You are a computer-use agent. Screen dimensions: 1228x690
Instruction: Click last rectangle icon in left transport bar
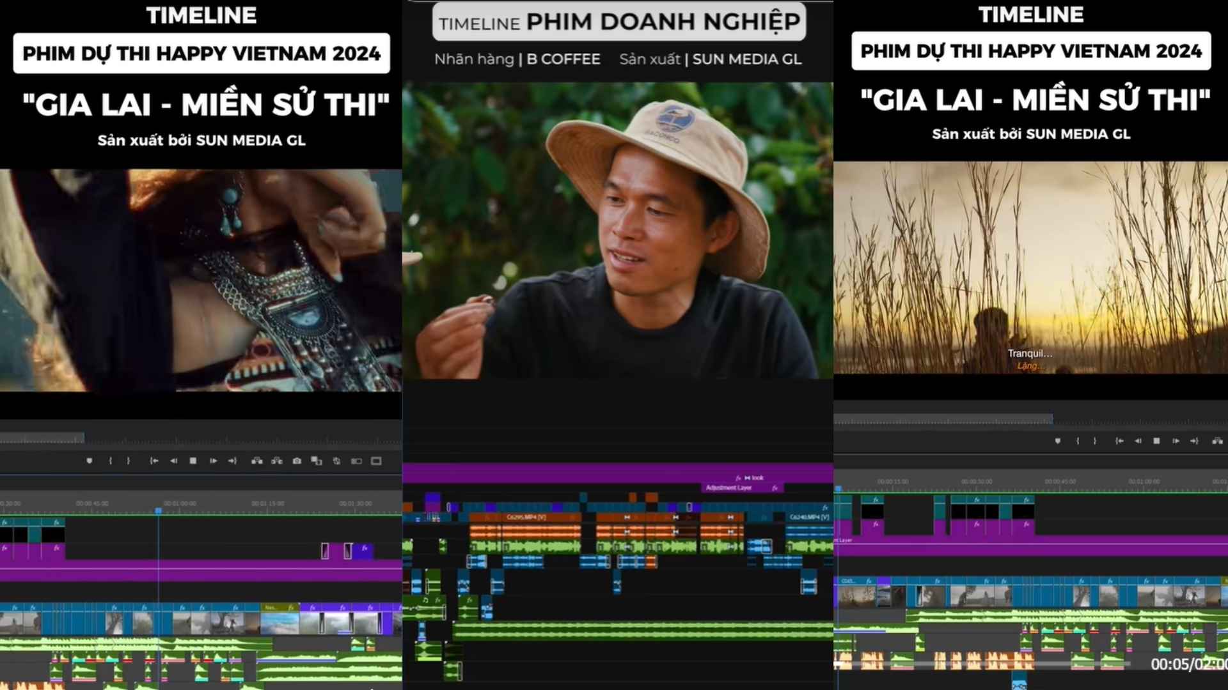point(376,461)
